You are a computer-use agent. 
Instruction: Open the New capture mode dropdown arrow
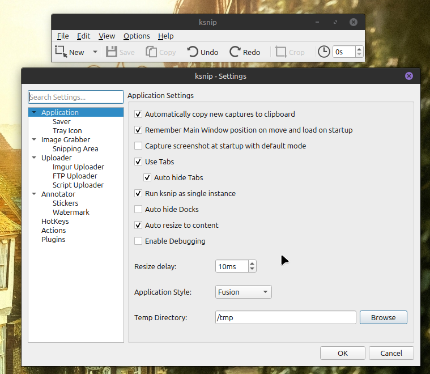point(95,52)
